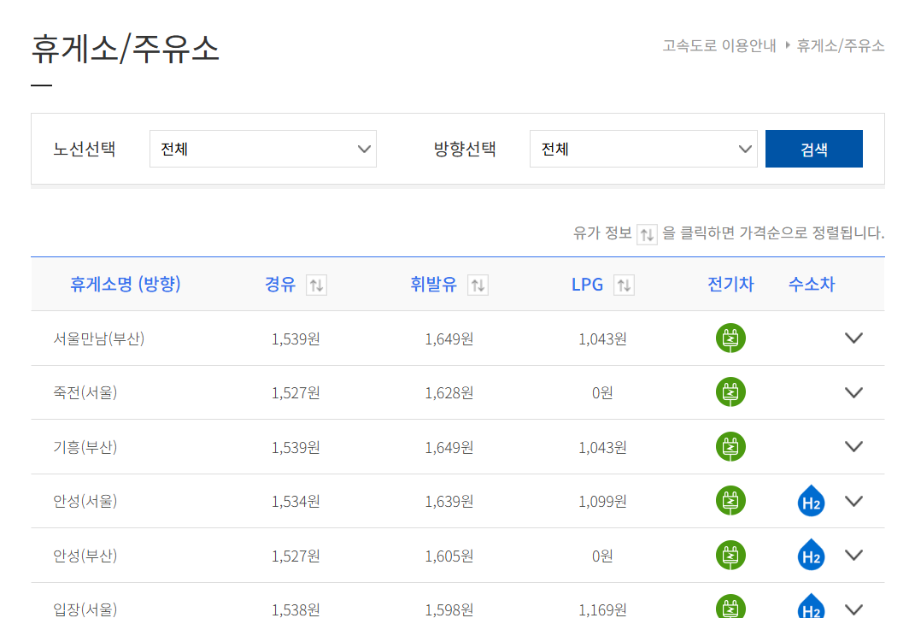Click the 노선선택 label
915x618 pixels.
tap(84, 149)
